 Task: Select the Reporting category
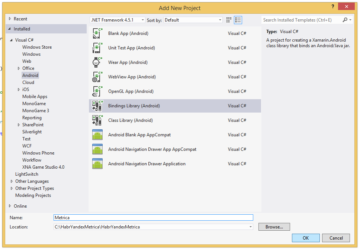pyautogui.click(x=32, y=118)
